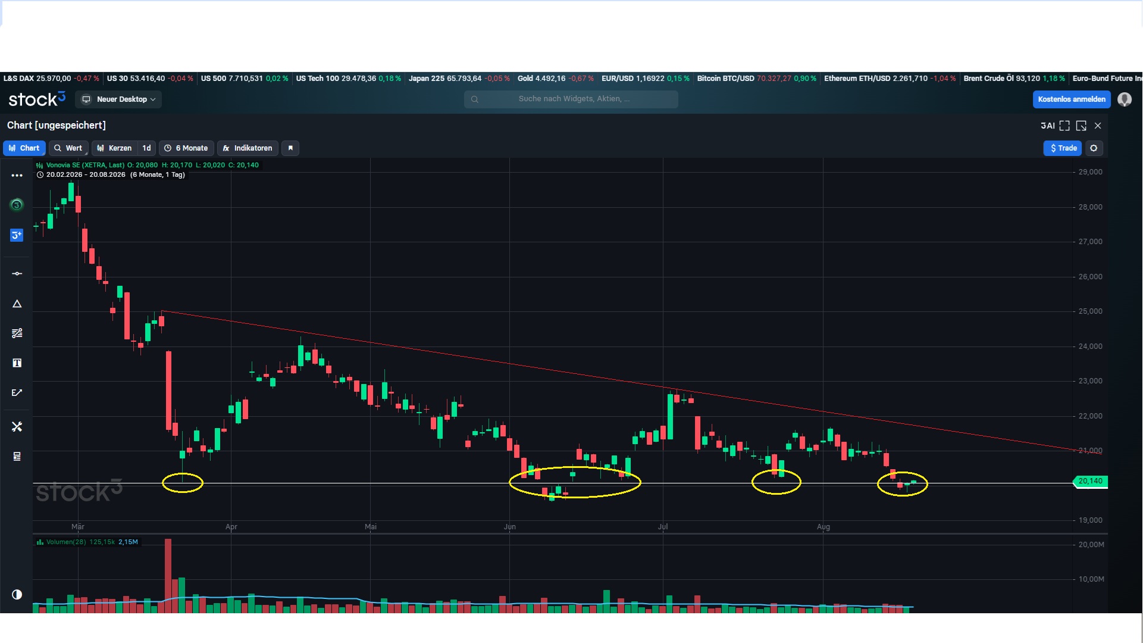Click the EUR/USD ticker entry

pyautogui.click(x=646, y=79)
